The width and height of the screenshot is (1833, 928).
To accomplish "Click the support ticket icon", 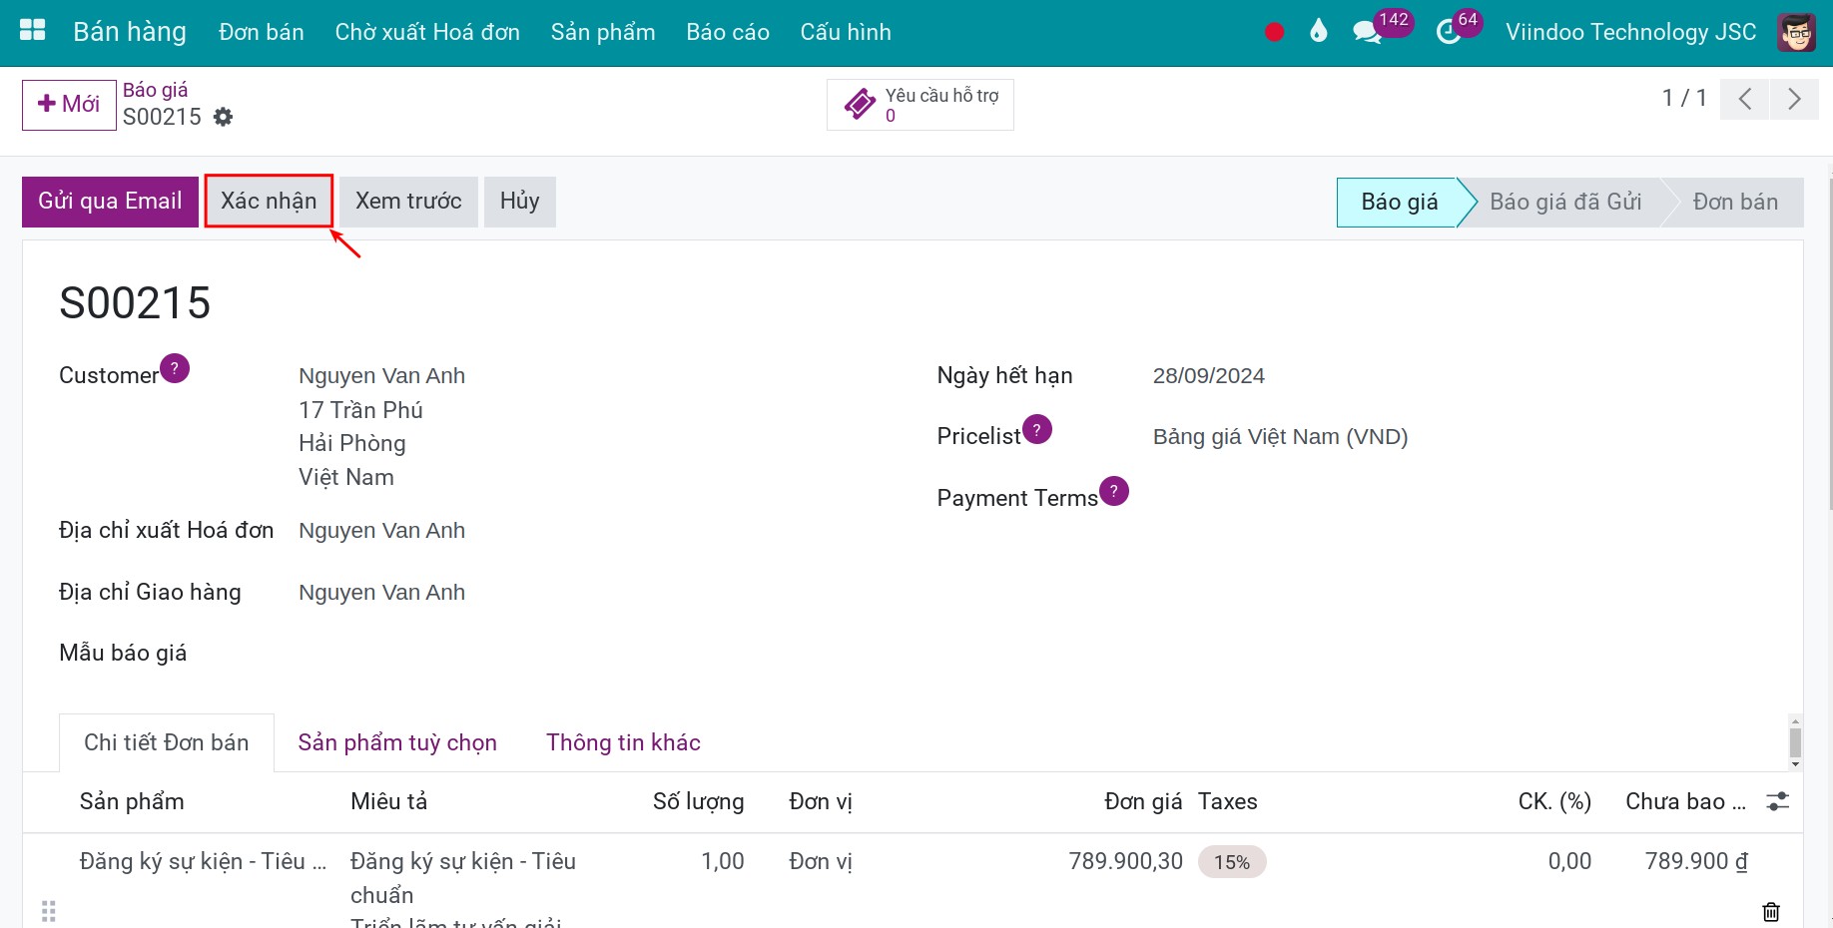I will (x=860, y=104).
